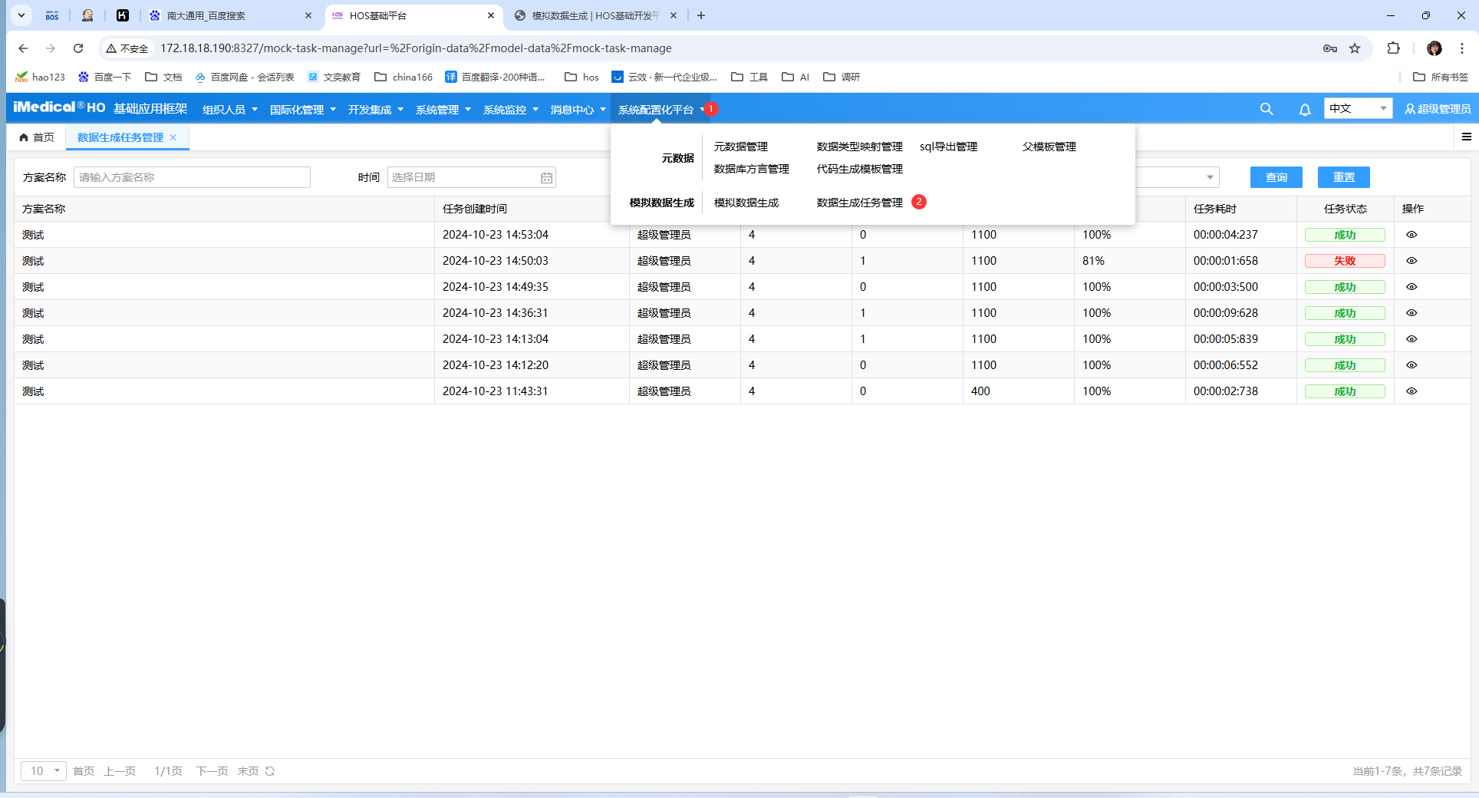Open 元数据管理 from the dropdown menu
This screenshot has width=1479, height=798.
[740, 147]
